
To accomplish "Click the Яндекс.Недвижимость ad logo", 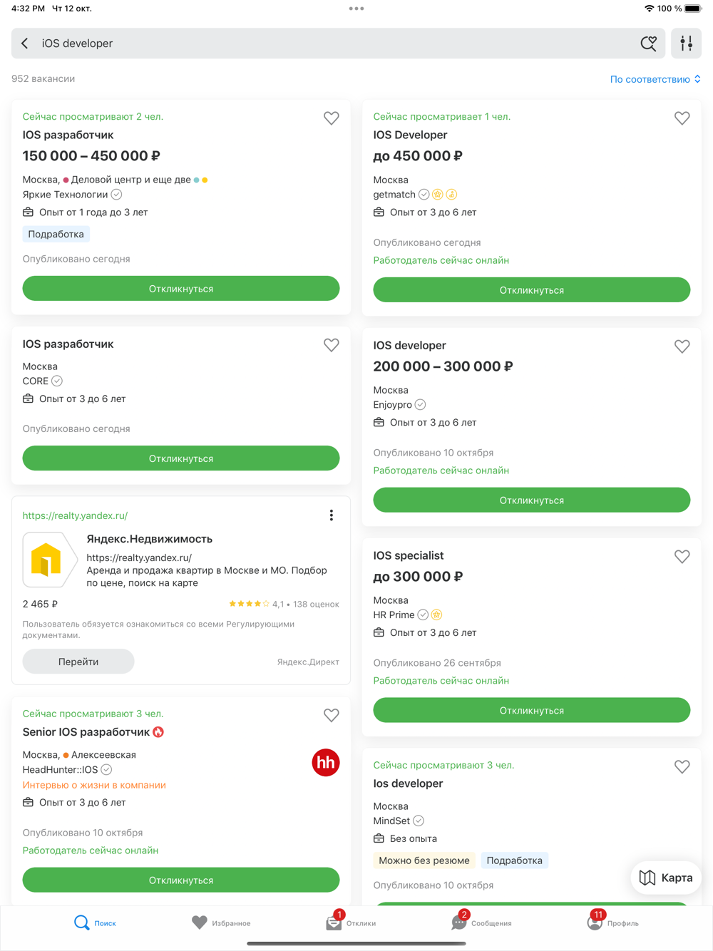I will (x=49, y=560).
